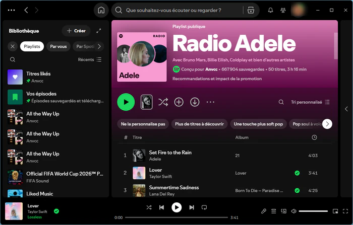Open Tri personnalisé sort dropdown
This screenshot has height=225, width=353.
310,102
